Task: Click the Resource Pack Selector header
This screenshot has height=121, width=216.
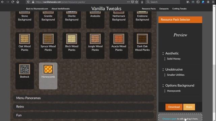Action: coord(180,19)
